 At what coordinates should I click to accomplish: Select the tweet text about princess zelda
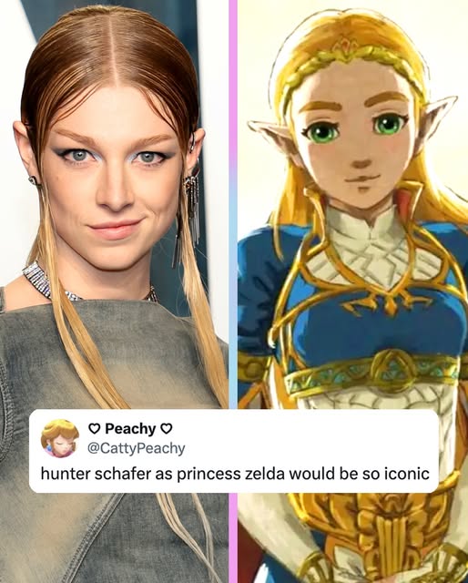pos(235,474)
